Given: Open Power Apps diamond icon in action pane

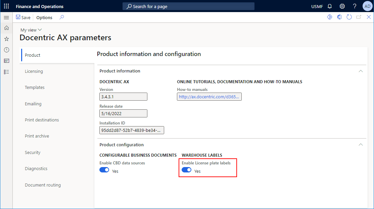Looking at the screenshot, I should (x=330, y=17).
